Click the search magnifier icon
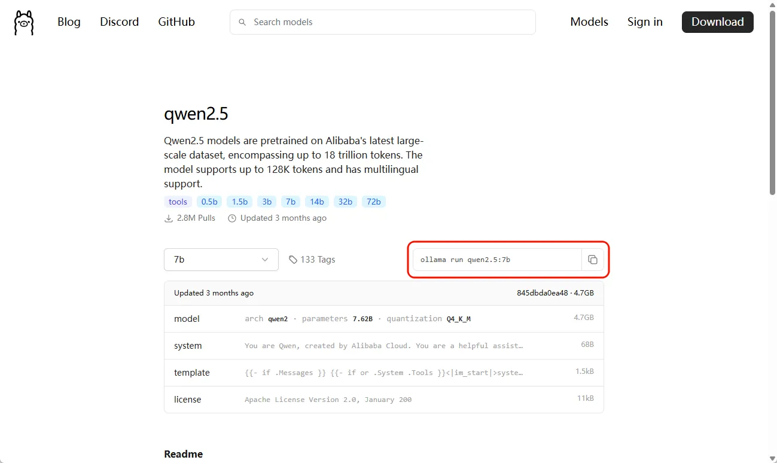The height and width of the screenshot is (463, 777). [x=242, y=22]
